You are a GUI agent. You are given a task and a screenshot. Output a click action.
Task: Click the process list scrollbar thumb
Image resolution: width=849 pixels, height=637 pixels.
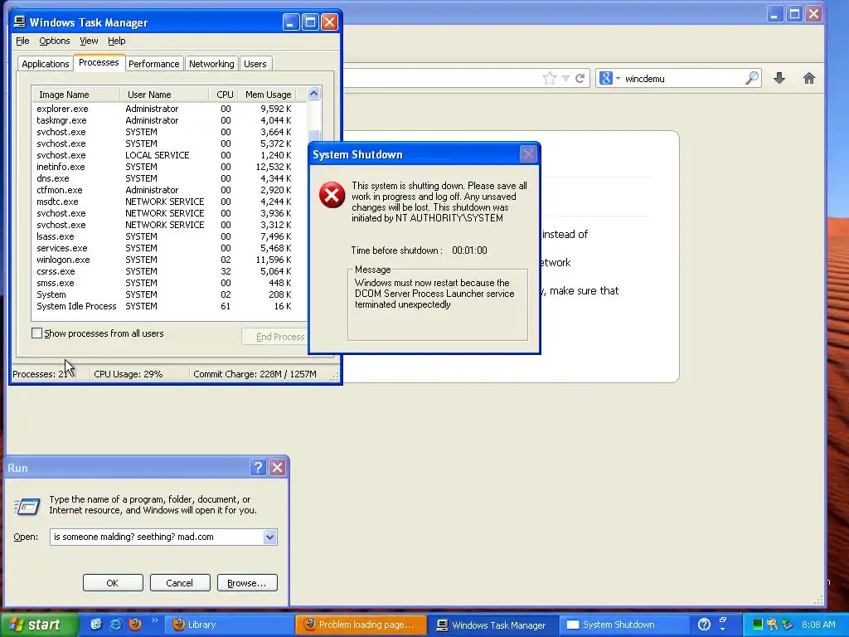[314, 135]
